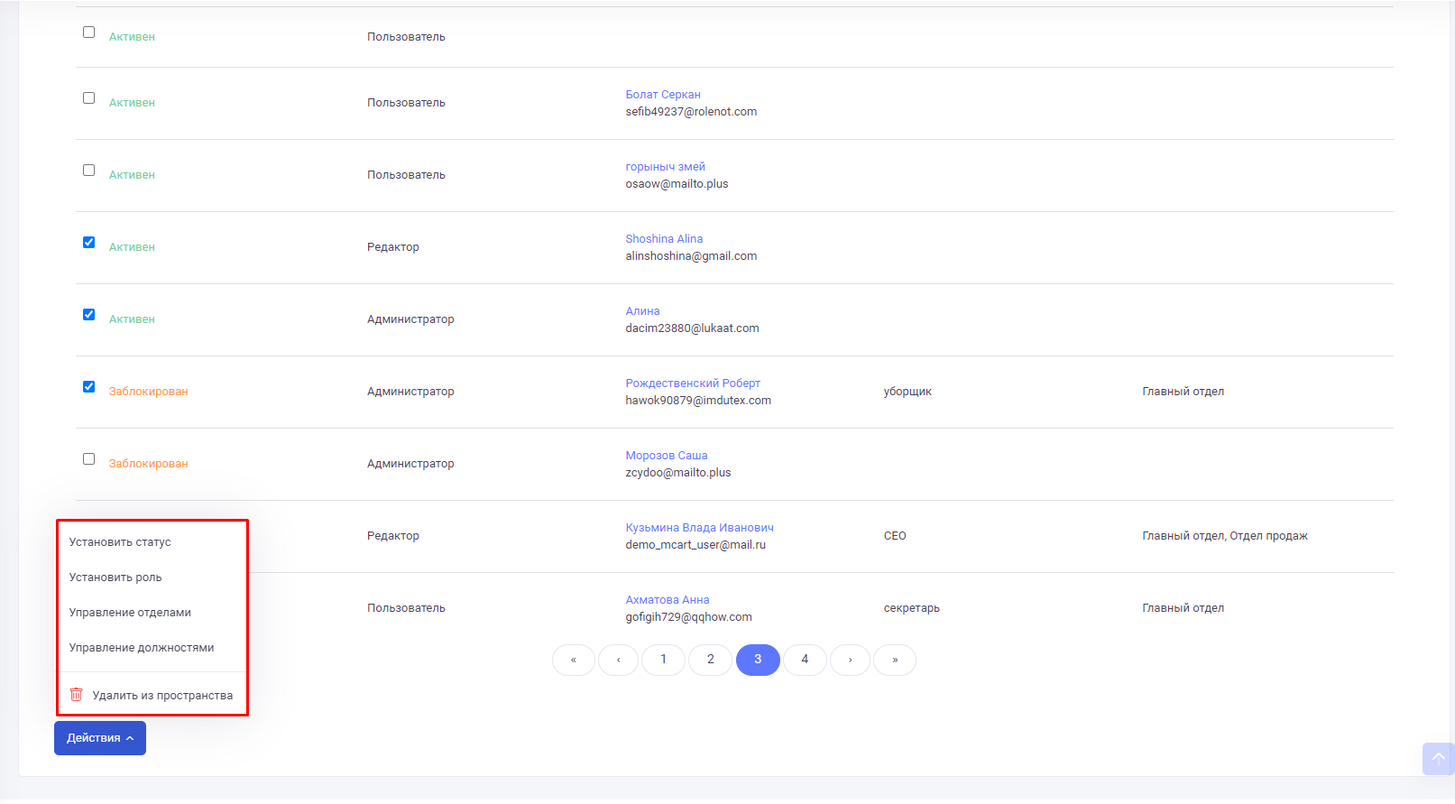This screenshot has width=1455, height=804.
Task: Go to the next page with single-right arrow
Action: (x=850, y=660)
